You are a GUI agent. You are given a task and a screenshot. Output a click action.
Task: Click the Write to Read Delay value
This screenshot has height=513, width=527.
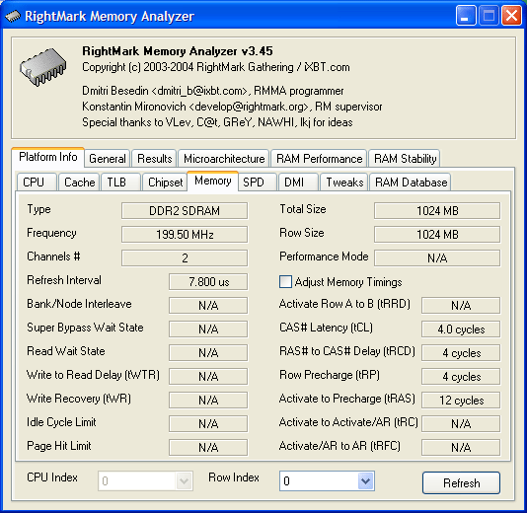[x=208, y=376]
